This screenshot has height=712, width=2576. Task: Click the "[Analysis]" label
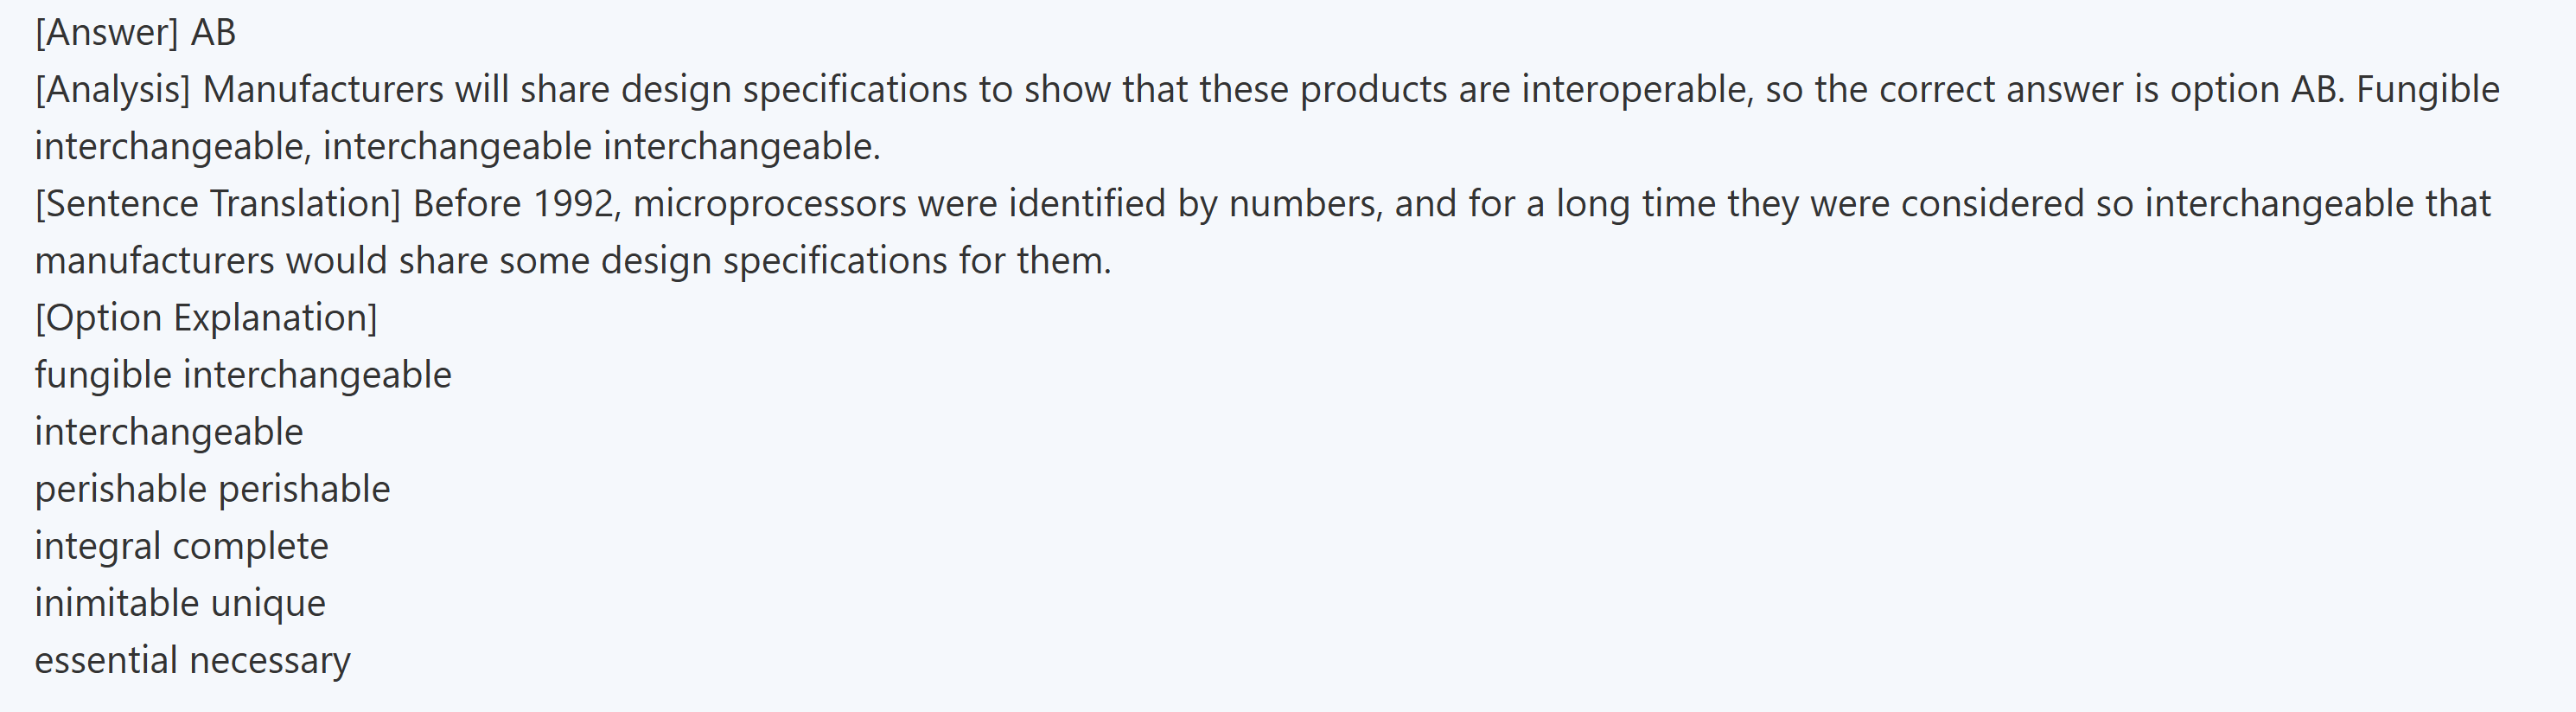[112, 90]
